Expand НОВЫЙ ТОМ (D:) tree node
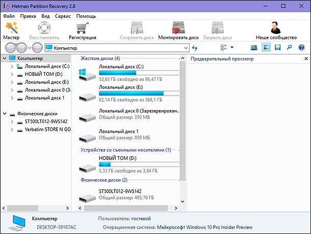Screen dimensions: 311x234 click(x=12, y=74)
